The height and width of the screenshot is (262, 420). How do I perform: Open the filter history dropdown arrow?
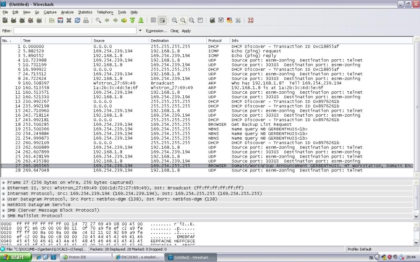140,31
